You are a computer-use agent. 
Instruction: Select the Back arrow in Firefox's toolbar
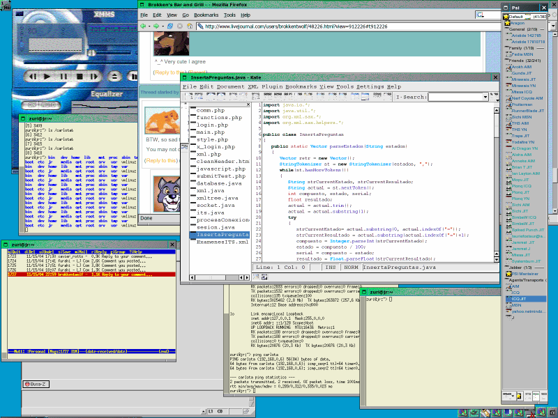click(x=143, y=26)
